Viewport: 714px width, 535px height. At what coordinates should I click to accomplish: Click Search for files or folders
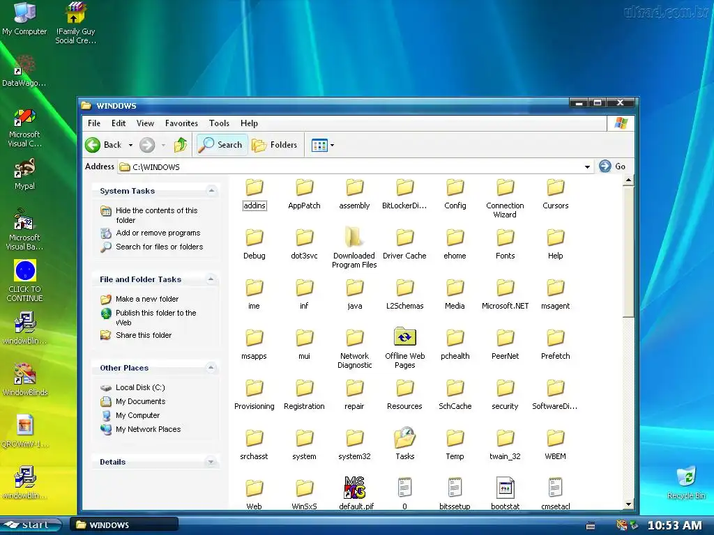click(x=160, y=247)
